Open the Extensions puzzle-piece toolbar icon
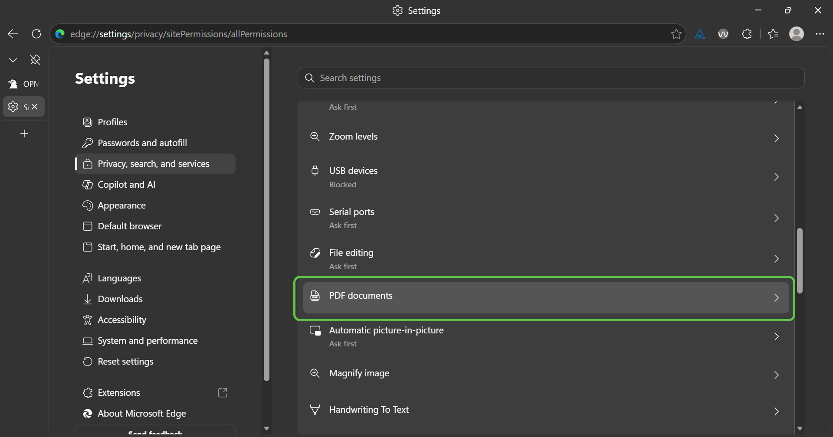 click(x=747, y=34)
